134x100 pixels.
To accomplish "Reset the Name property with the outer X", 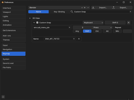I will [79, 39].
